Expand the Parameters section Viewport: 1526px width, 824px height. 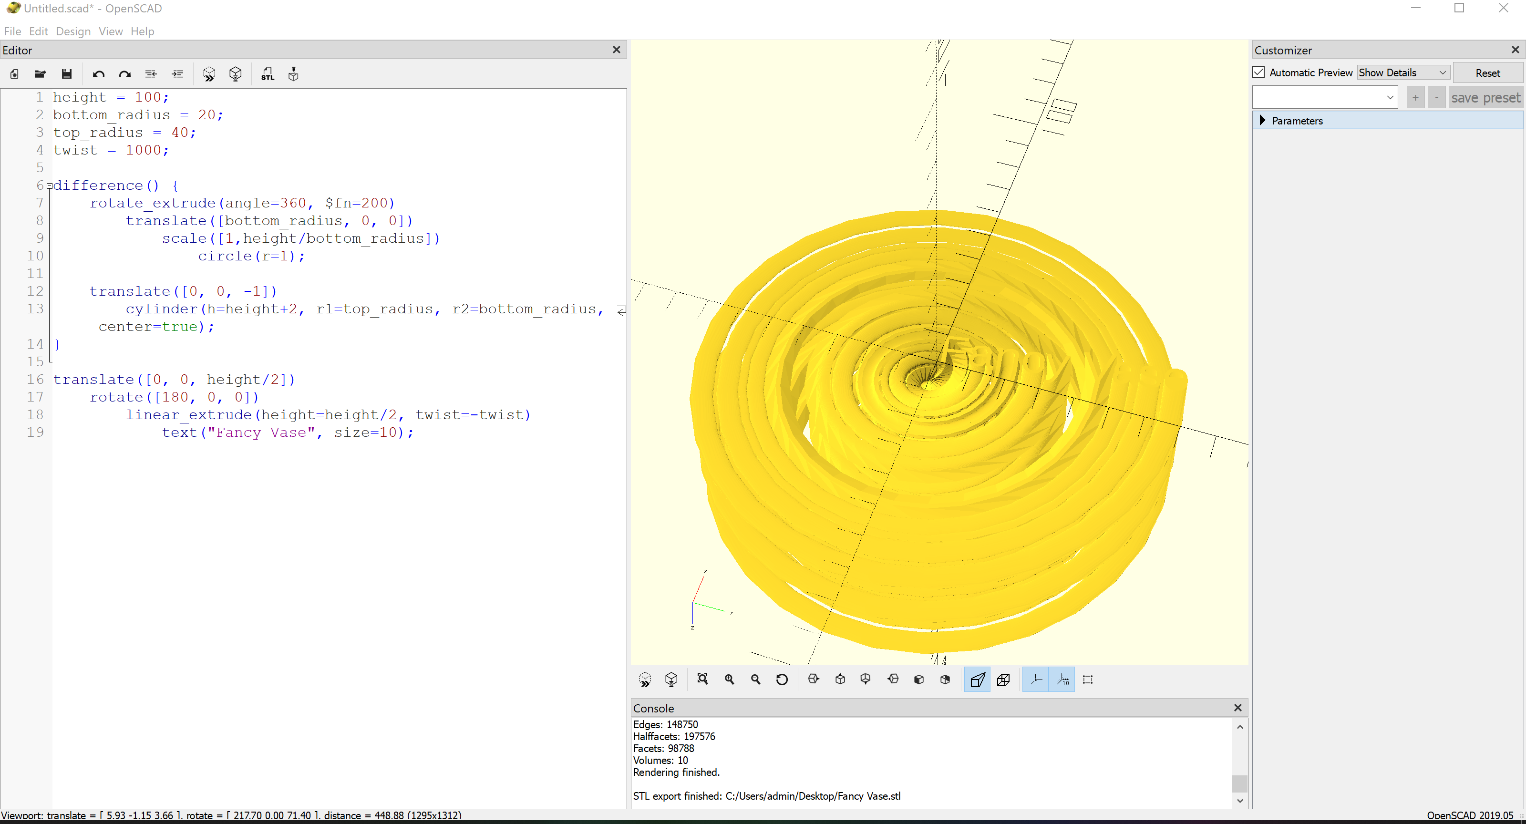pyautogui.click(x=1262, y=120)
